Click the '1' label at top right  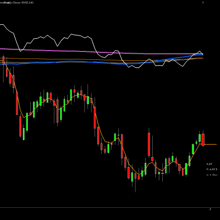[x=203, y=3]
